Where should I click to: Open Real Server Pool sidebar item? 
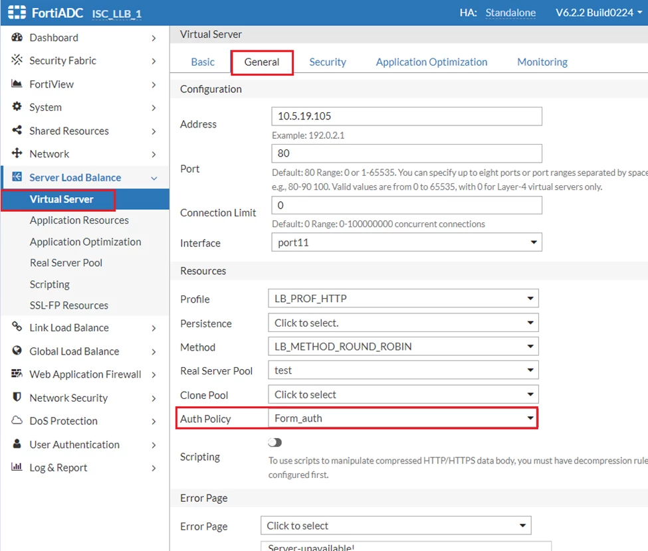pos(66,263)
